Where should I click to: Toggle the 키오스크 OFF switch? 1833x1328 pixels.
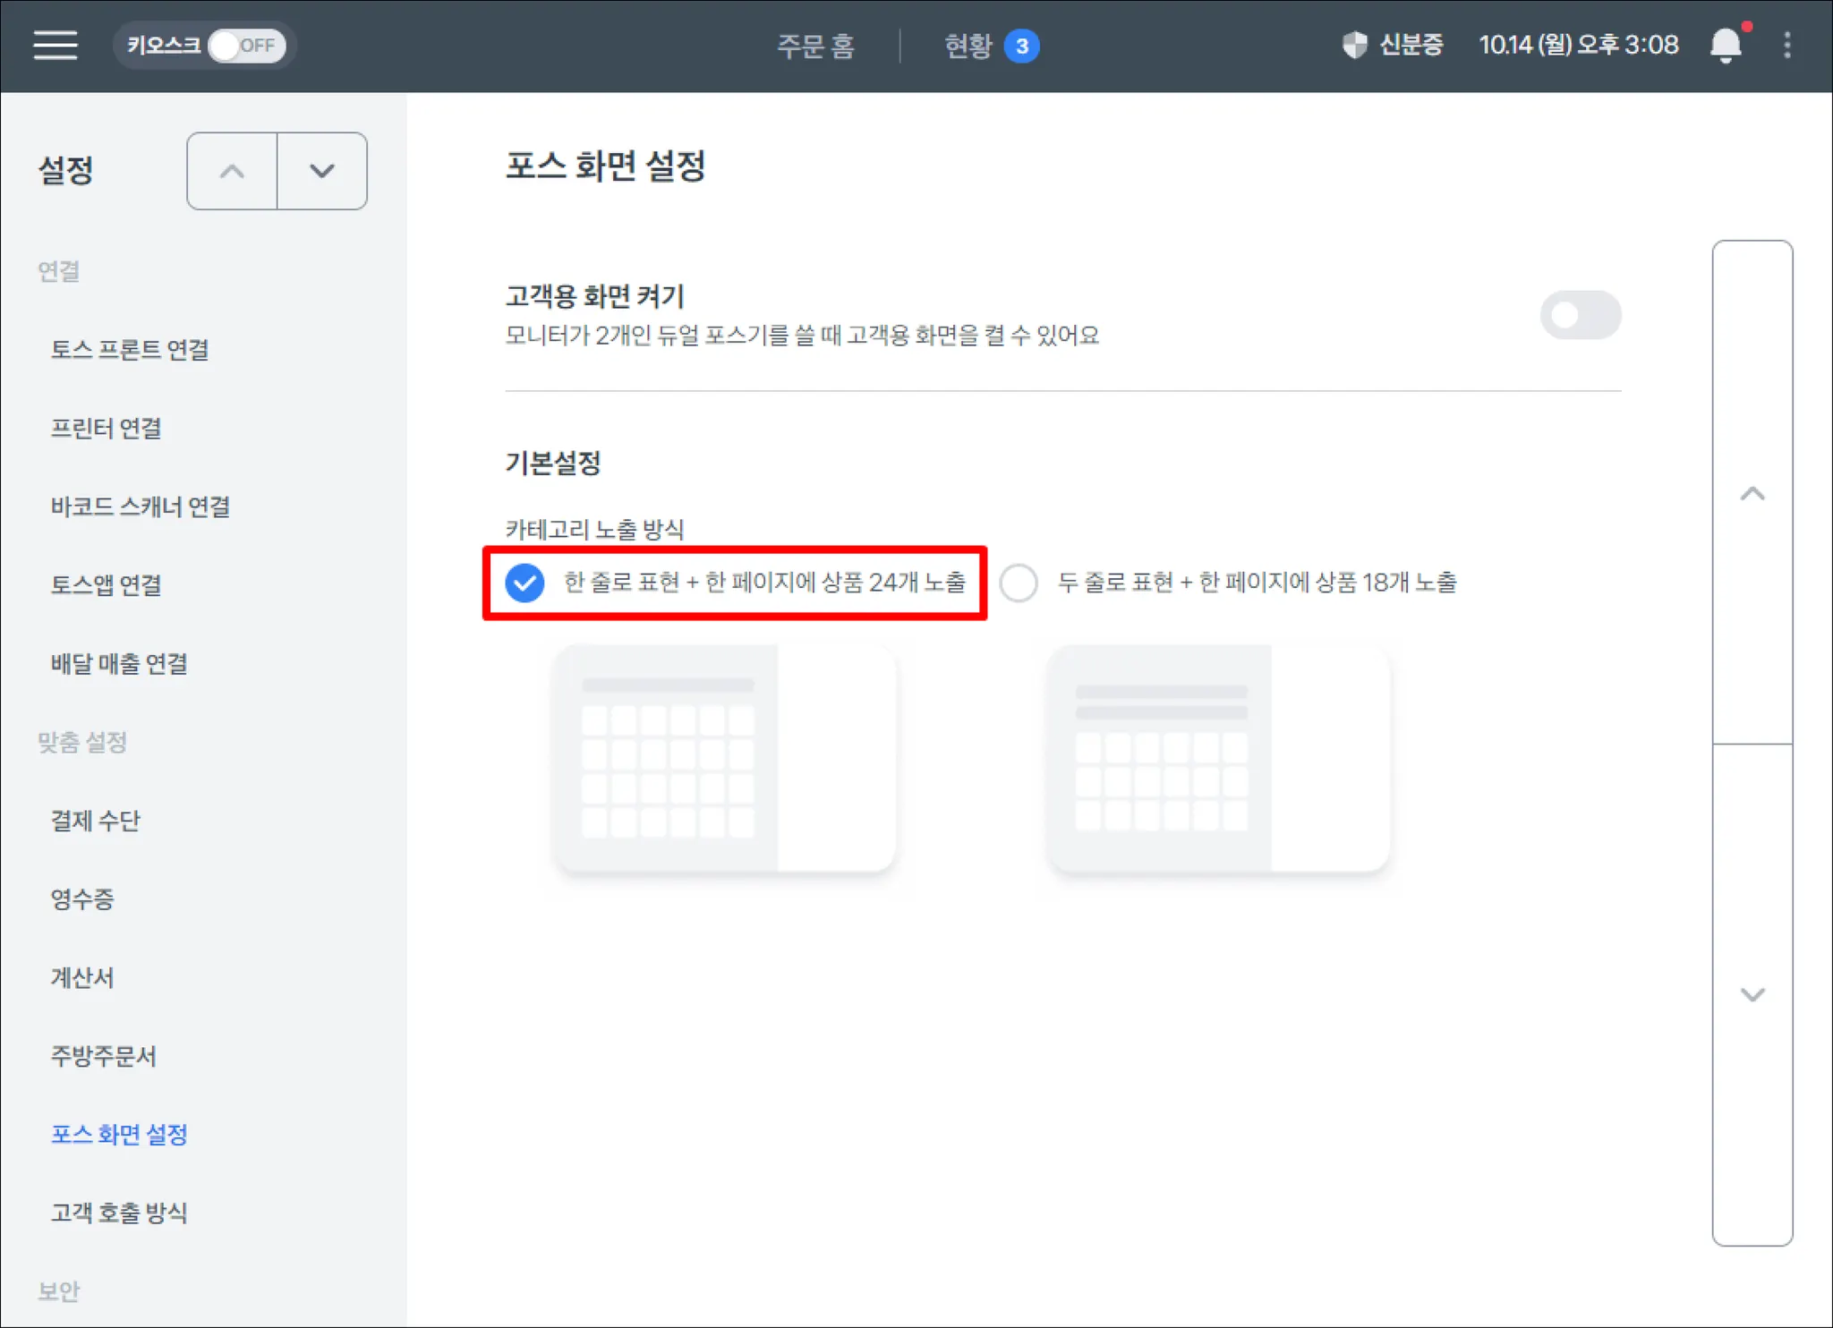pyautogui.click(x=246, y=45)
